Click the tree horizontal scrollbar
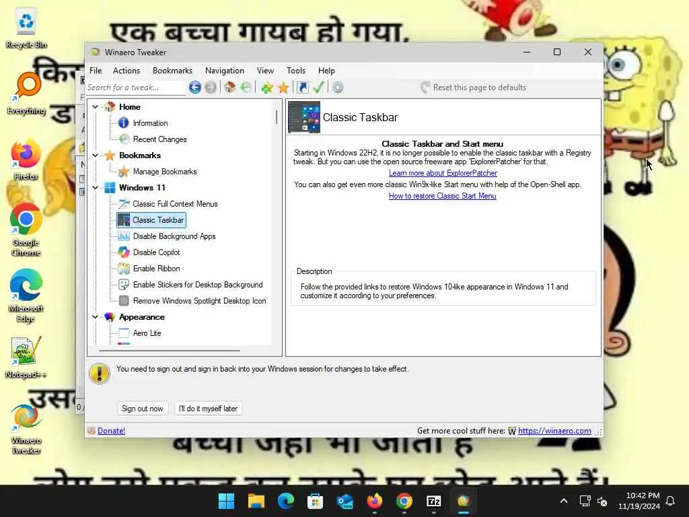The image size is (689, 517). click(x=170, y=351)
